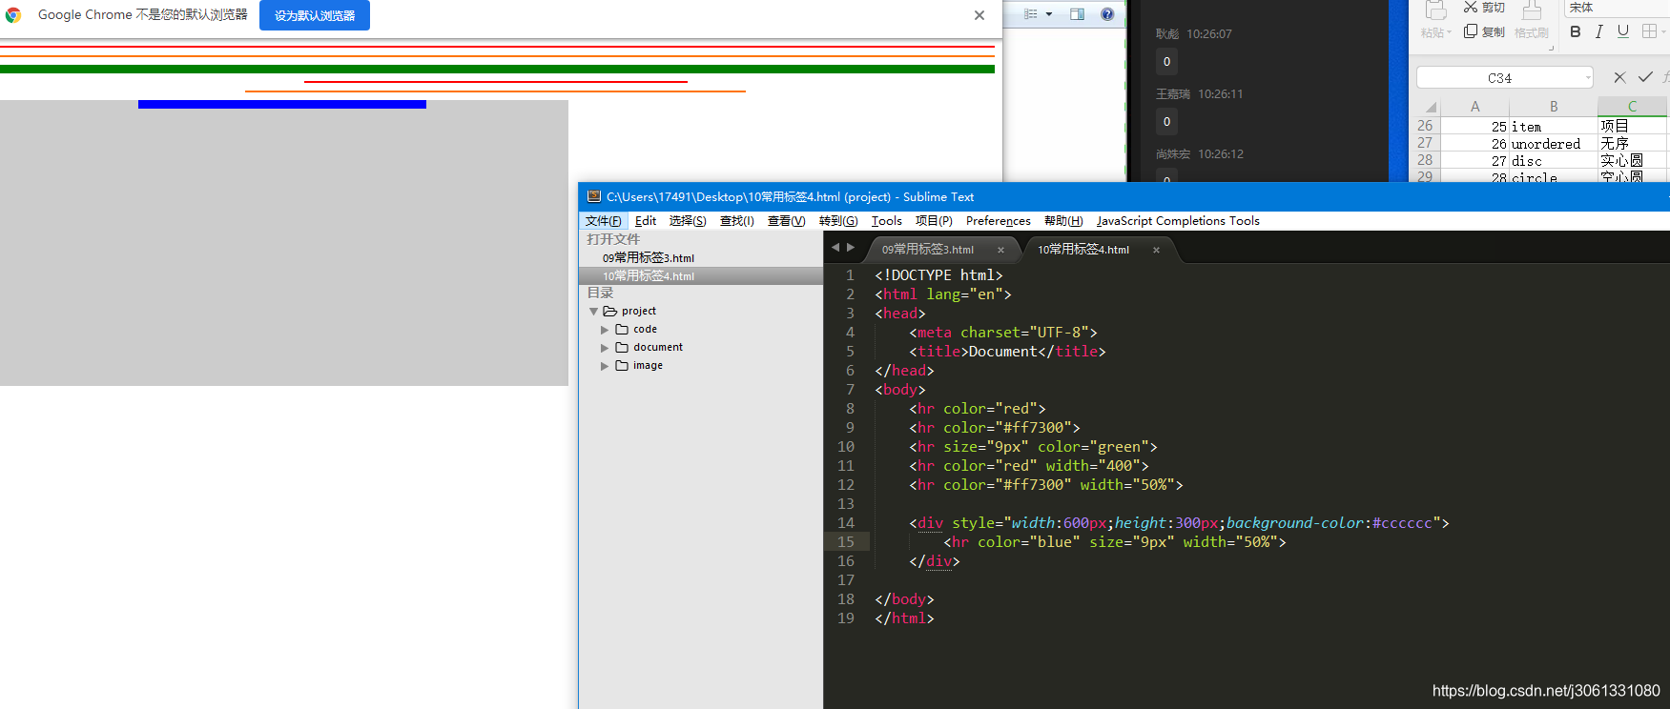Click the project folder icon in sidebar
The width and height of the screenshot is (1670, 709).
610,312
